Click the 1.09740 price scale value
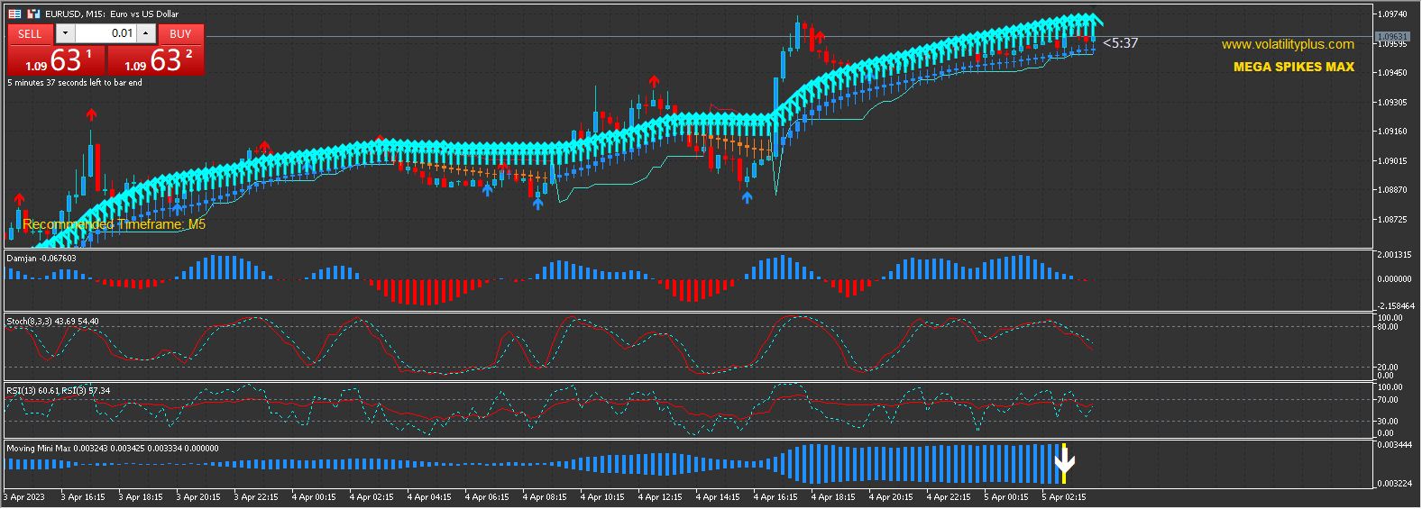1422x509 pixels. click(x=1392, y=14)
